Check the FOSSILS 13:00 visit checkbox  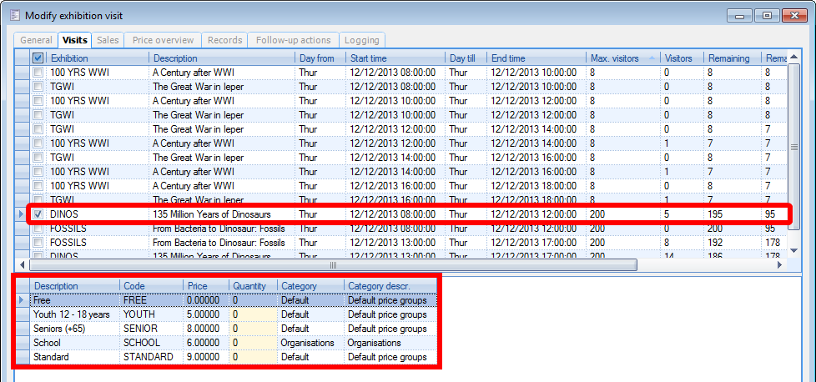[x=38, y=243]
